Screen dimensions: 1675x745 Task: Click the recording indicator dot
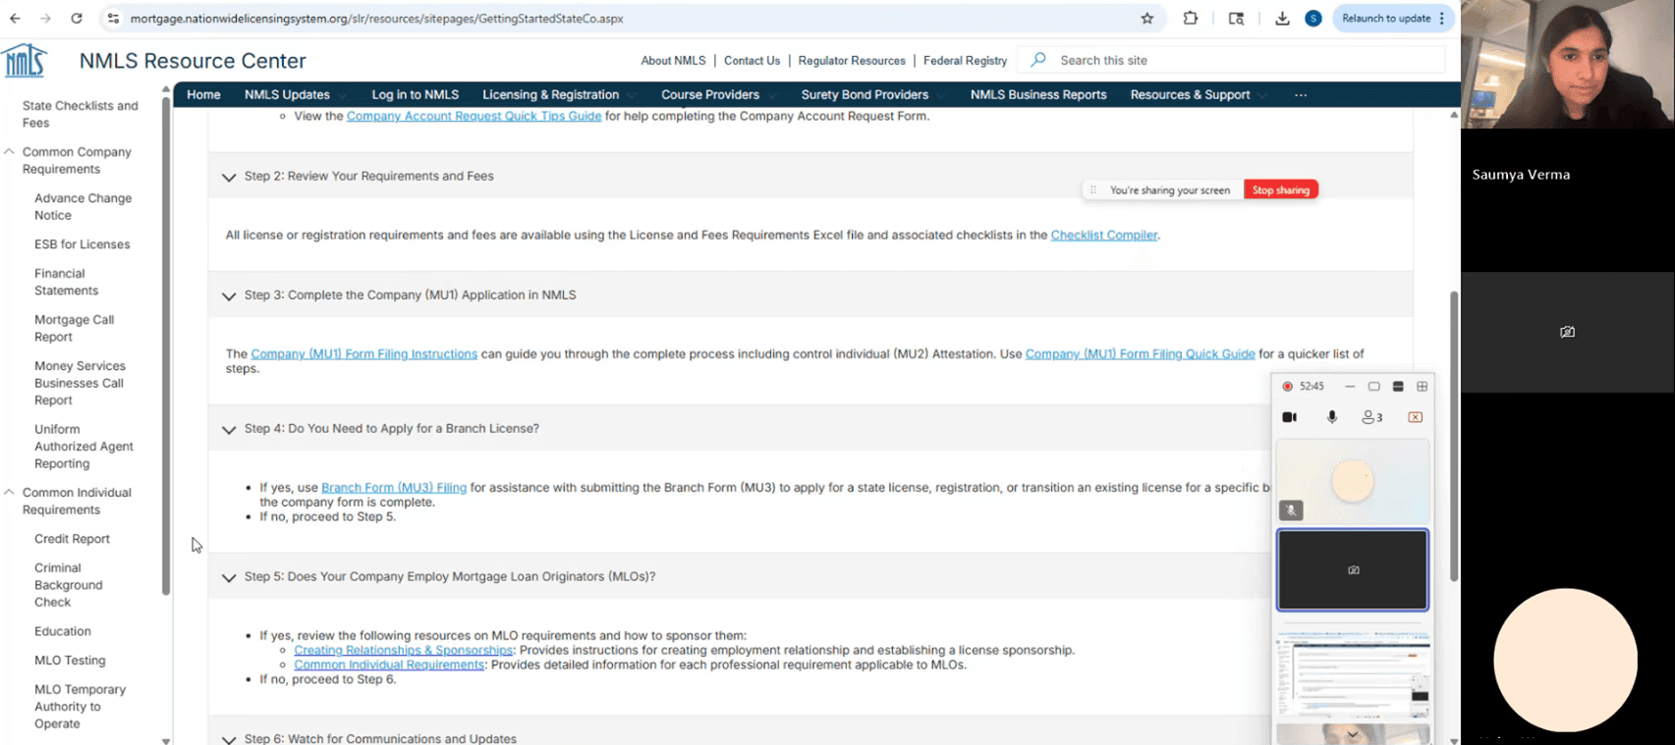pos(1287,387)
